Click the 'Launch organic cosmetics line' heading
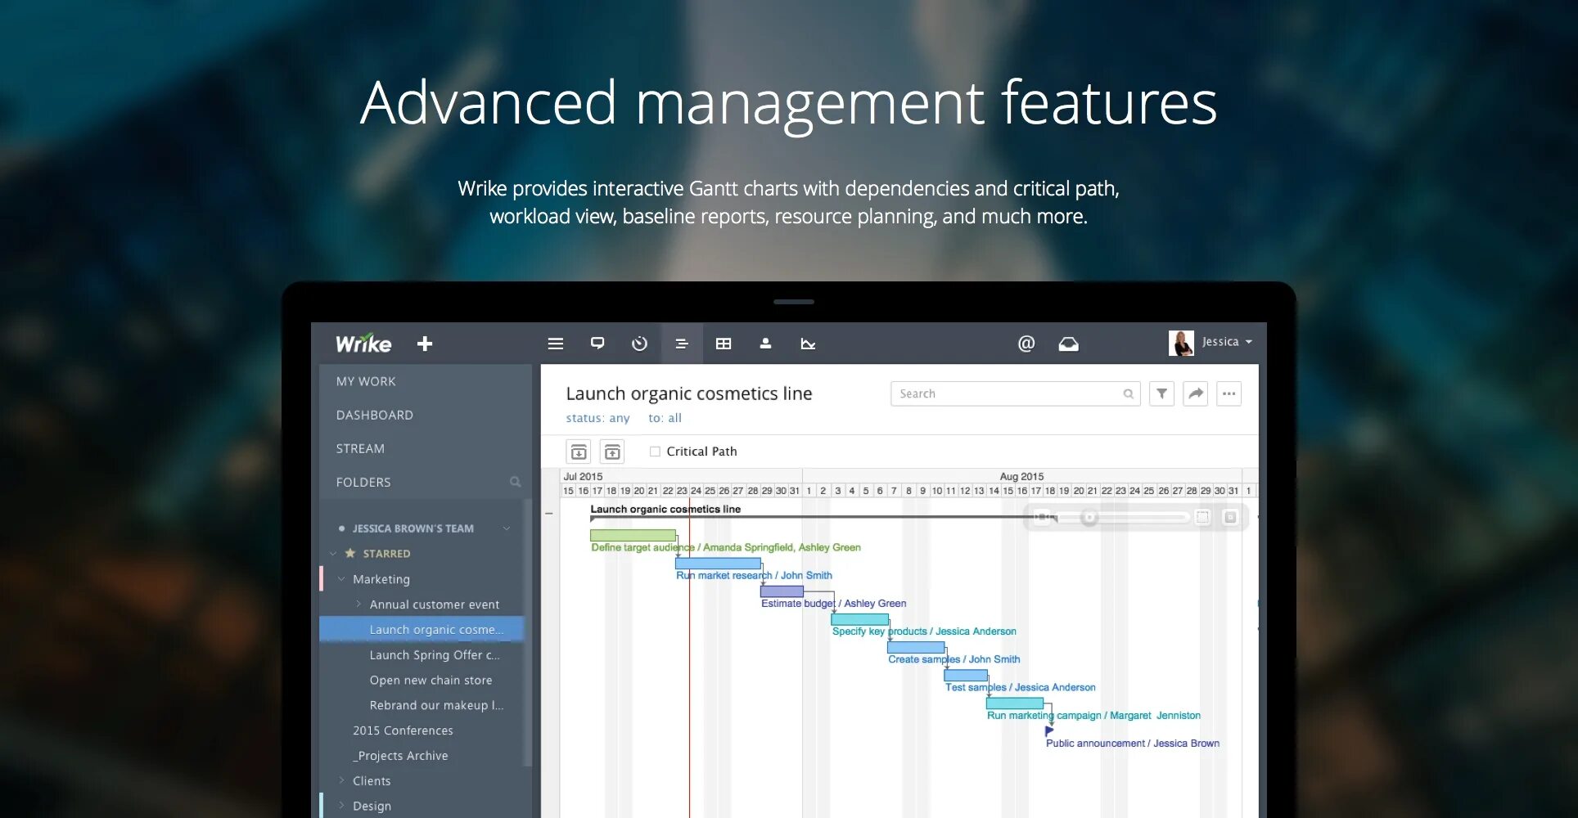Image resolution: width=1578 pixels, height=818 pixels. pos(689,393)
